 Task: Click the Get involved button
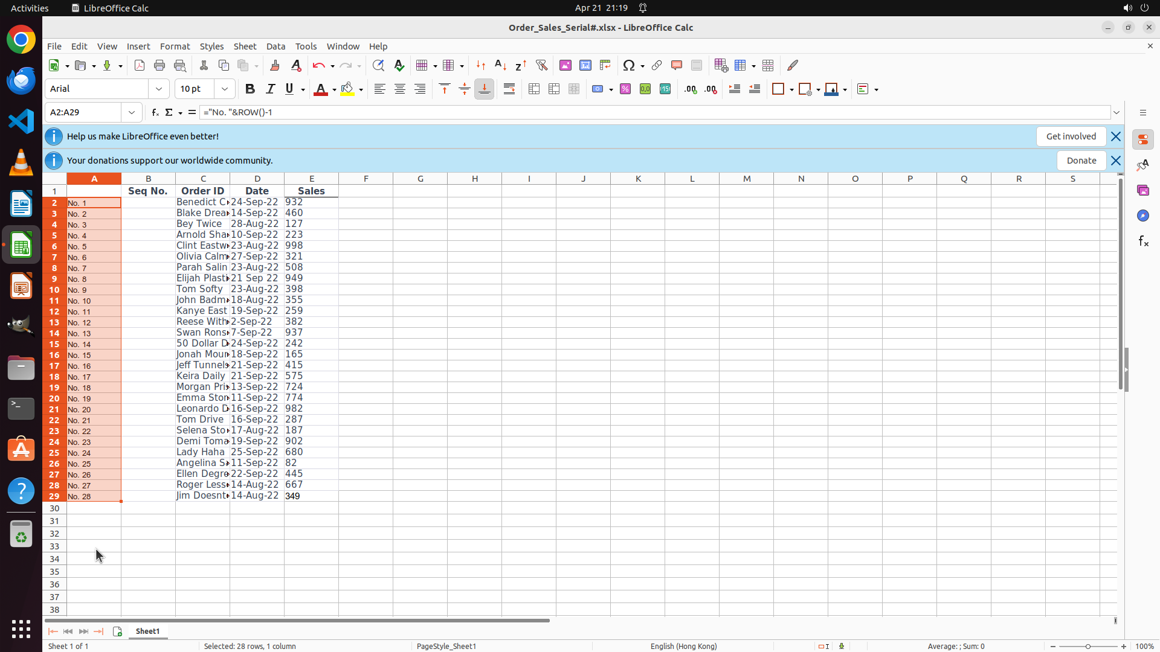pos(1071,136)
